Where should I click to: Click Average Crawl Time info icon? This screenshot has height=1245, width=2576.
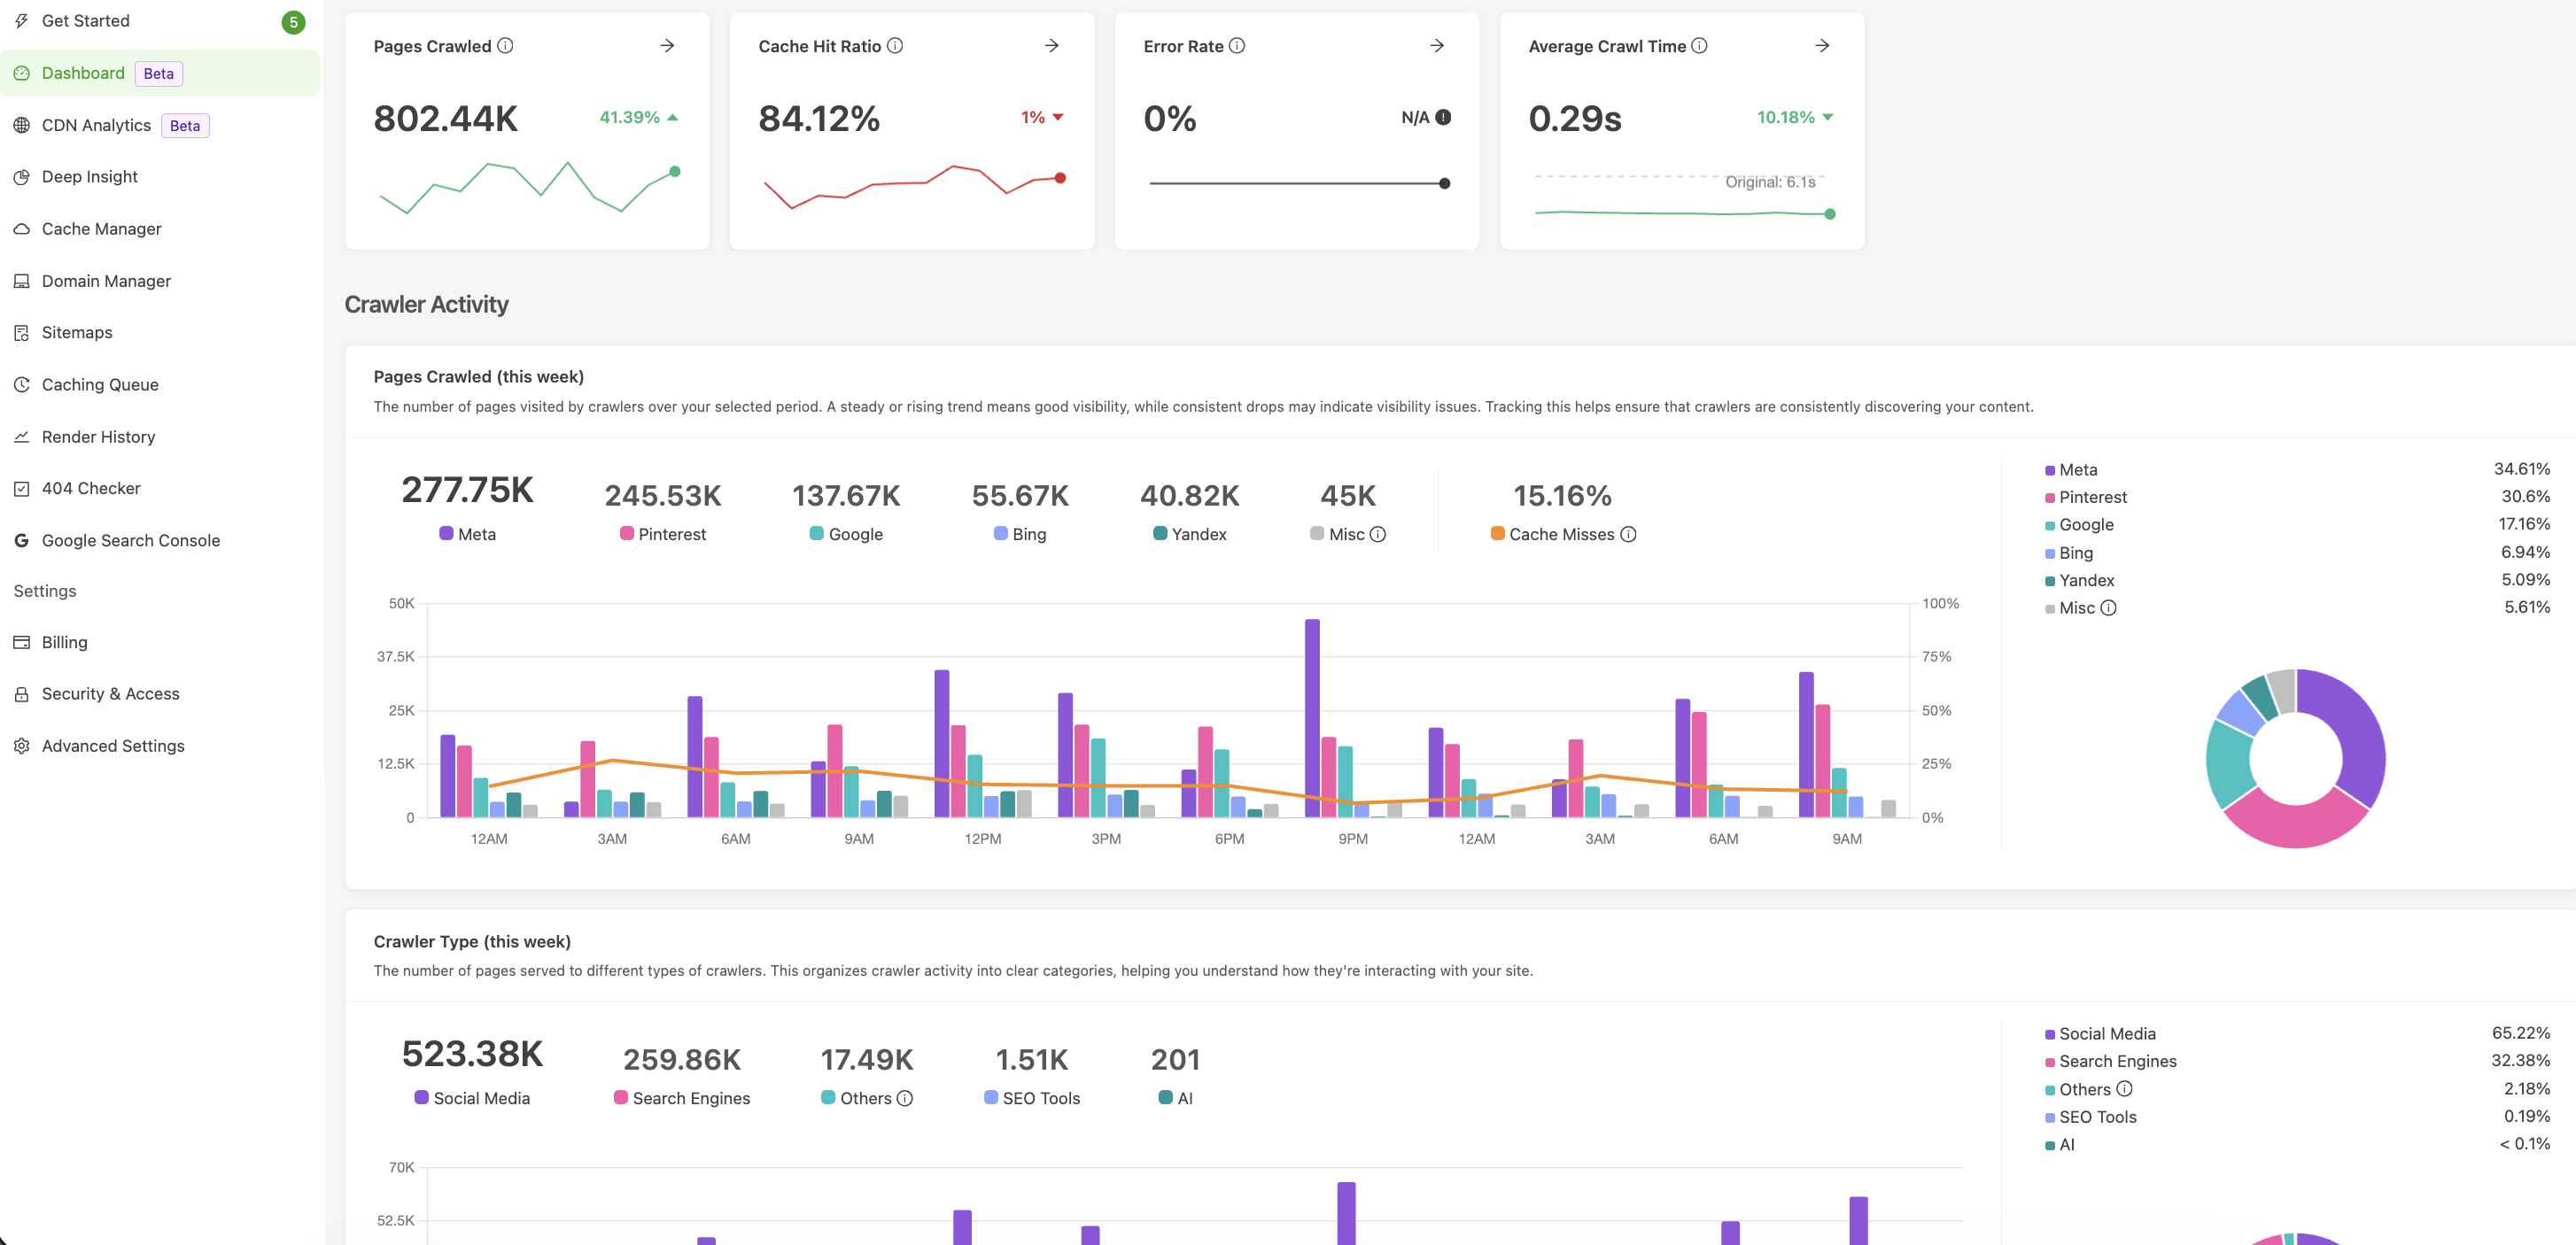tap(1699, 46)
